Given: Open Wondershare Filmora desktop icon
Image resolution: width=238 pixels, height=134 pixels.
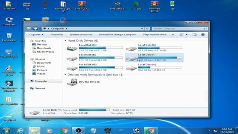Looking at the screenshot, I should (x=9, y=86).
